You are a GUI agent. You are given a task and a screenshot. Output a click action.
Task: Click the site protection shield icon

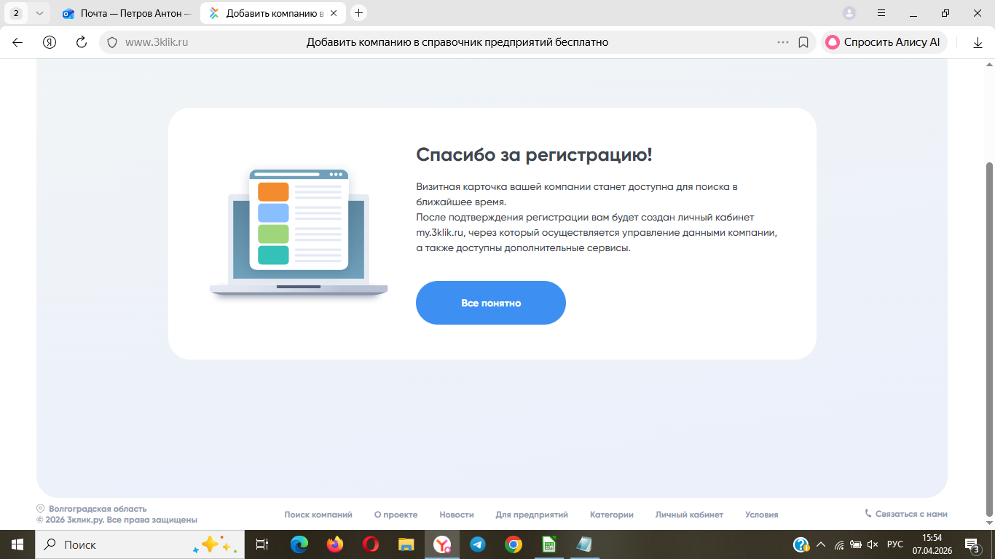click(112, 42)
